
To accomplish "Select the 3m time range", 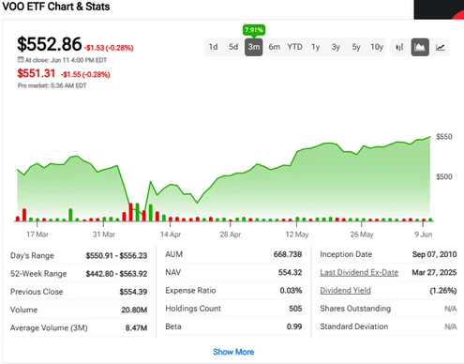I will [254, 47].
